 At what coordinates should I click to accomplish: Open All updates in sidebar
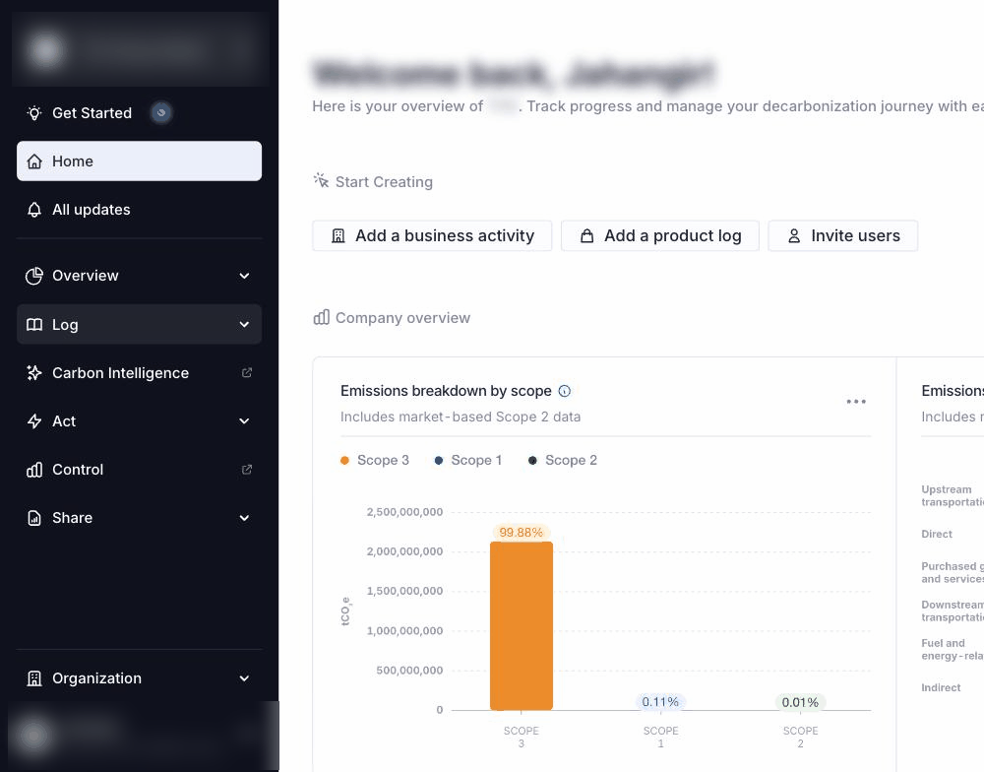[x=139, y=210]
